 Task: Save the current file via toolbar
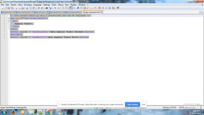tap(9, 8)
